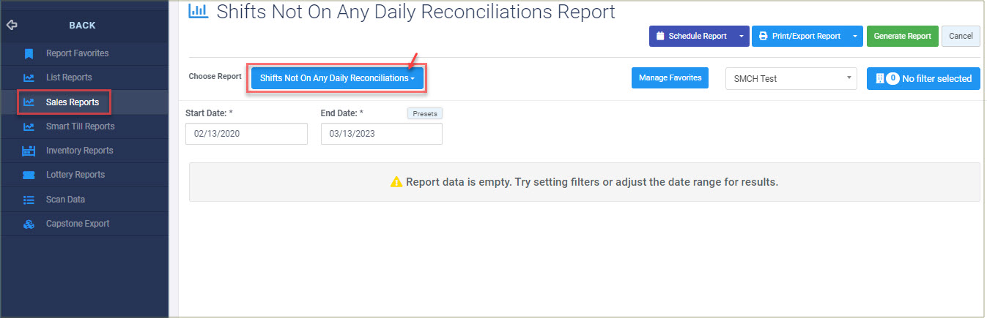Expand the Print/Export Report dropdown arrow

(x=854, y=36)
